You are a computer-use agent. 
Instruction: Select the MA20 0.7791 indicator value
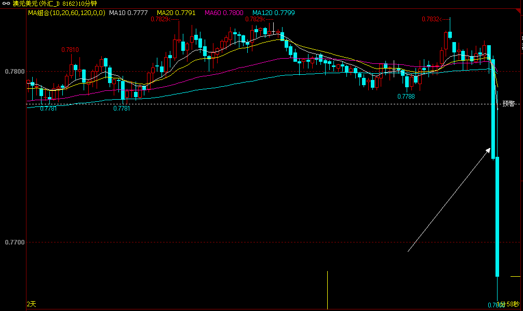(176, 12)
